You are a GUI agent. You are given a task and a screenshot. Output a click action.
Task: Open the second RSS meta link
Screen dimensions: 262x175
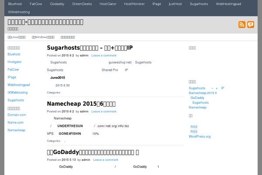point(194,132)
